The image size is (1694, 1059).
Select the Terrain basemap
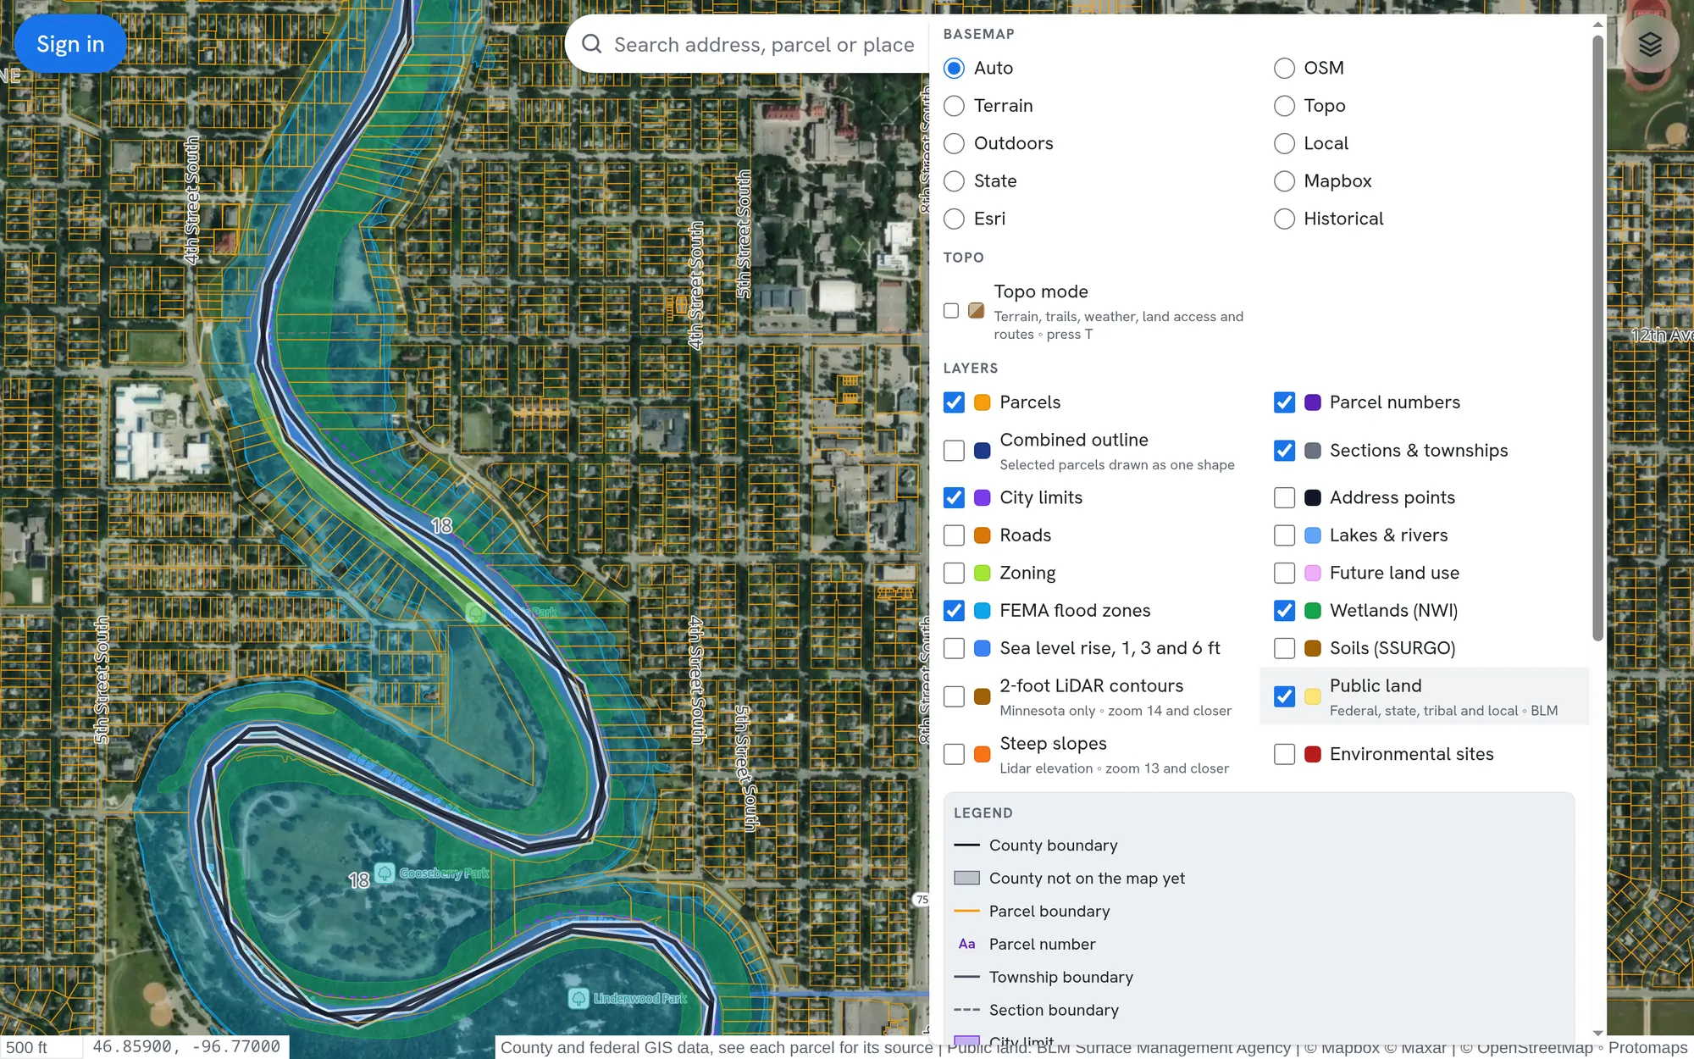click(x=954, y=106)
